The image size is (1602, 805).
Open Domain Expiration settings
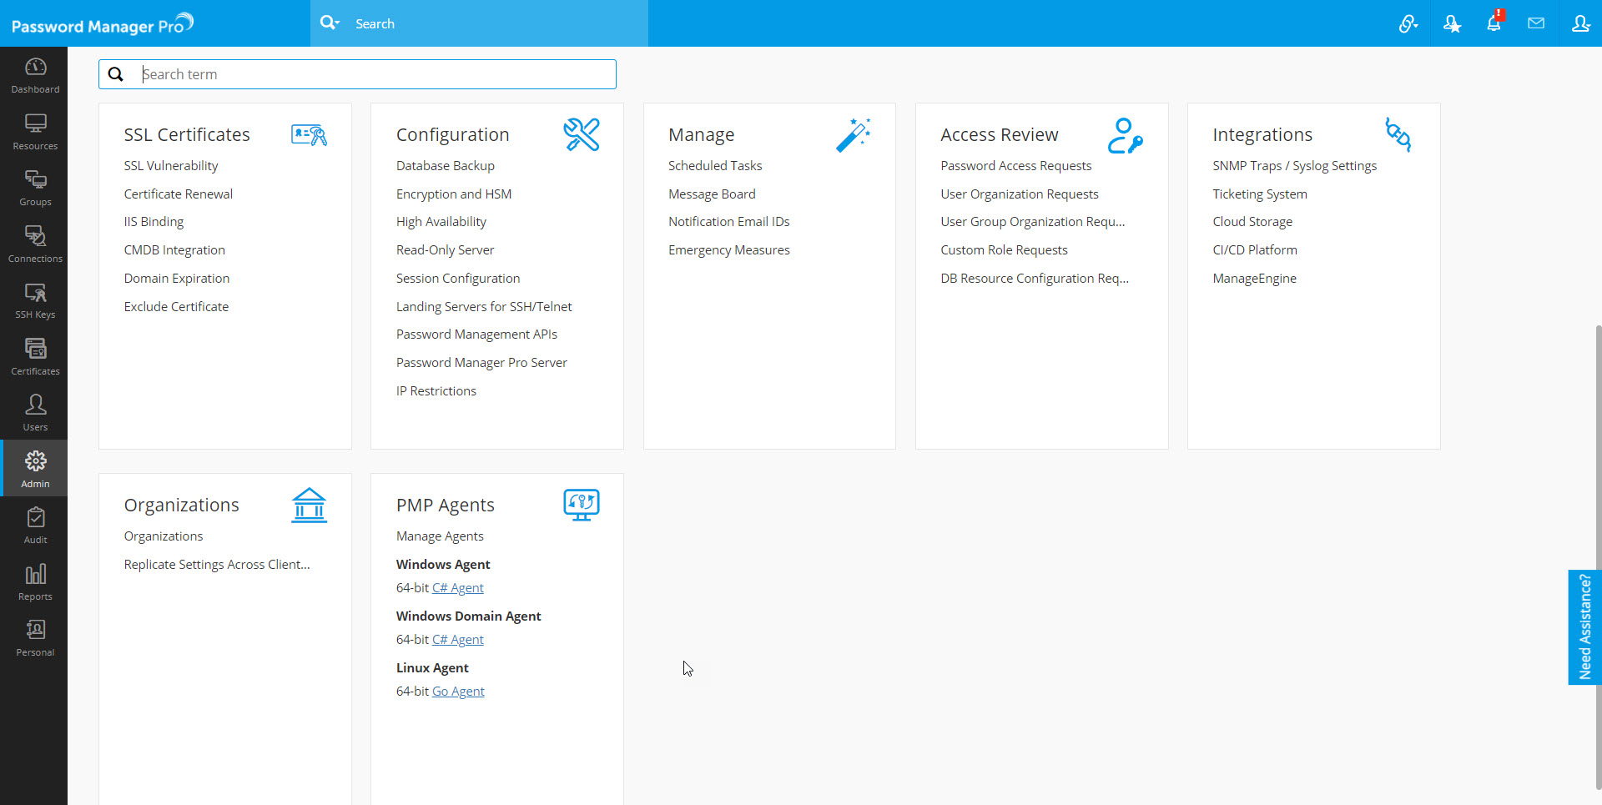tap(177, 279)
